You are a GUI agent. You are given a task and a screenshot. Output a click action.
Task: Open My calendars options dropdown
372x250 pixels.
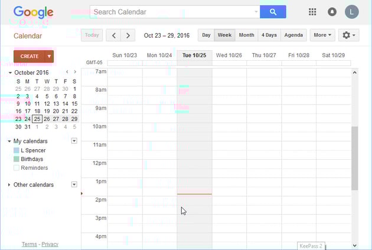[74, 141]
